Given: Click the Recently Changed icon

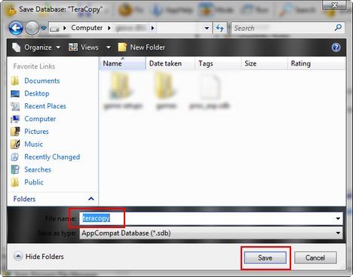Looking at the screenshot, I should point(15,157).
